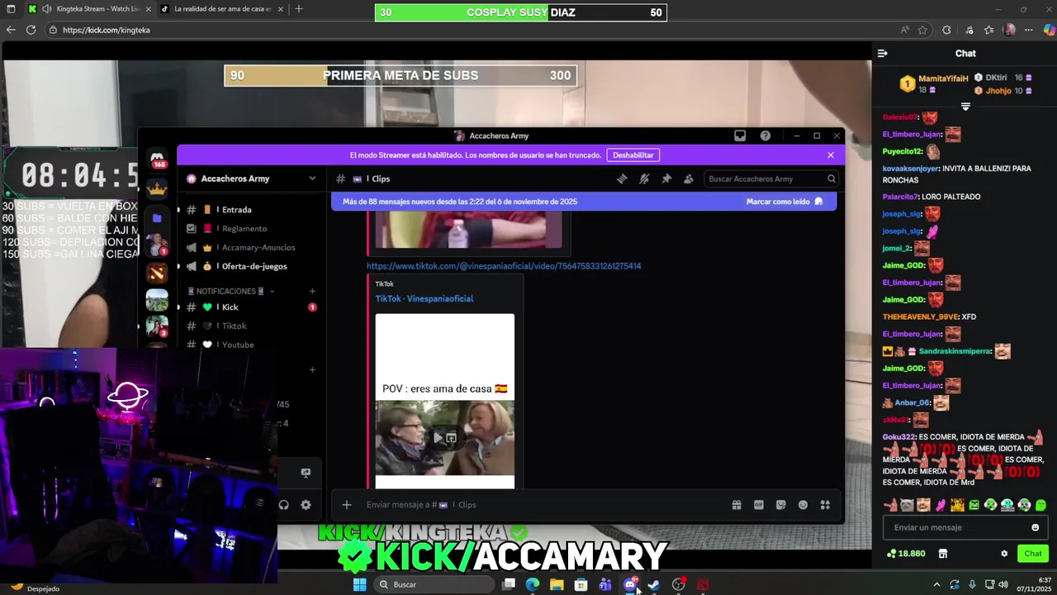
Task: Open the tiktok.com vinespaniaoficial video link
Action: (x=504, y=266)
